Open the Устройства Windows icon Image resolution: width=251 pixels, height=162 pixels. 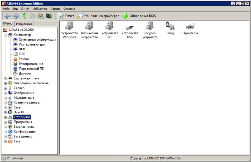[x=69, y=26]
